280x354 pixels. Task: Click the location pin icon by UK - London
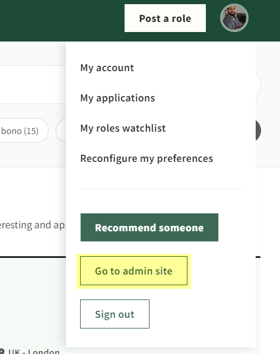tap(2, 351)
